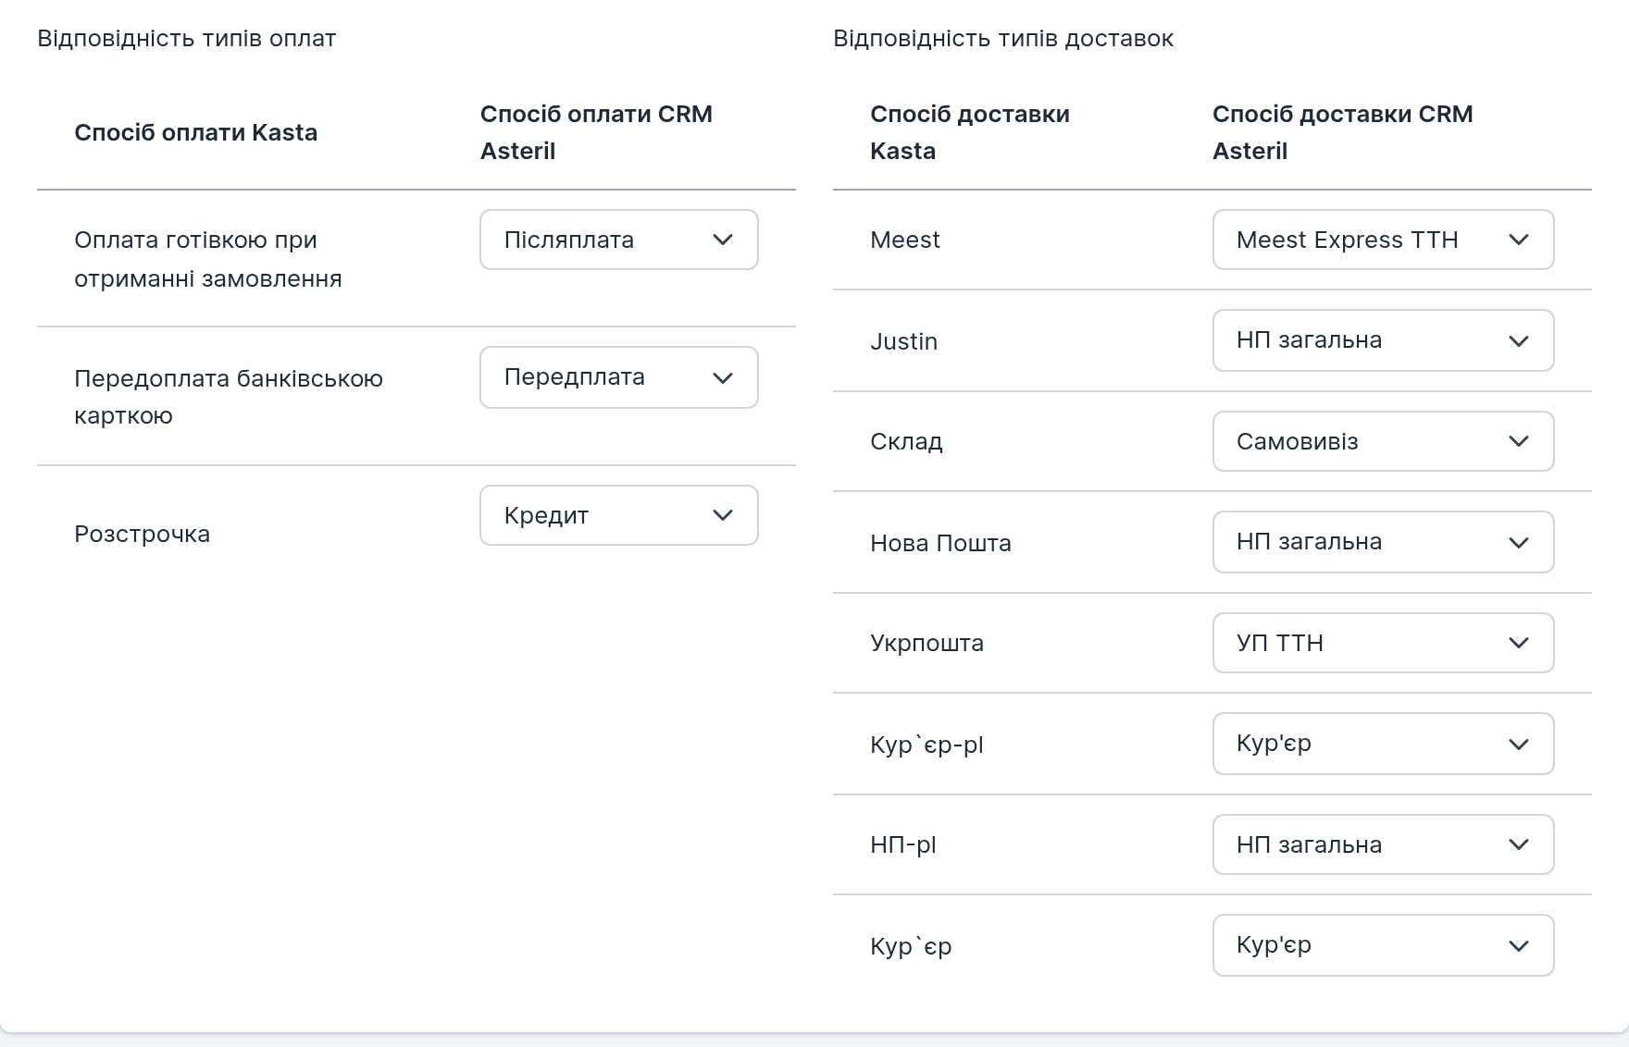Click the 'Justin' delivery label
The image size is (1629, 1047).
[x=904, y=341]
